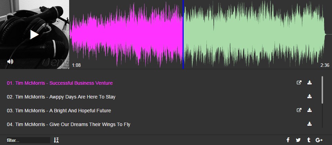Open external link for A Bright And Hopeful Future
This screenshot has width=332, height=145.
[299, 110]
